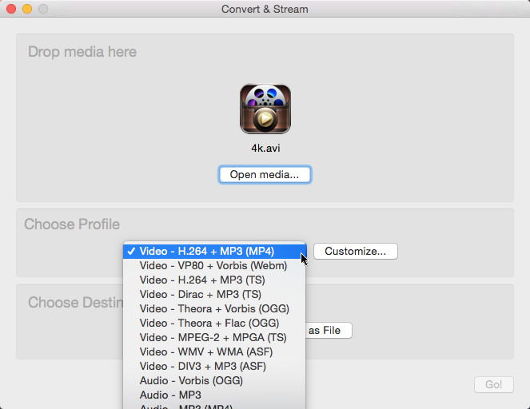530x409 pixels.
Task: Select Video - DIV3 + MP3 (ASF) item
Action: pos(202,366)
